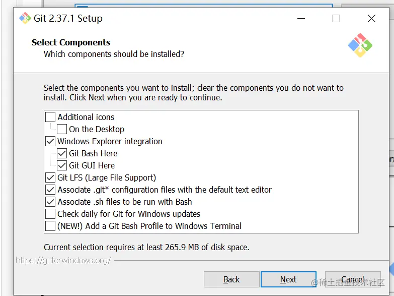Enable the Additional icons checkbox
394x296 pixels.
[50, 117]
